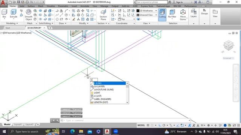Open the 2D Wireframe visual style dropdown
The width and height of the screenshot is (241, 135).
(147, 11)
